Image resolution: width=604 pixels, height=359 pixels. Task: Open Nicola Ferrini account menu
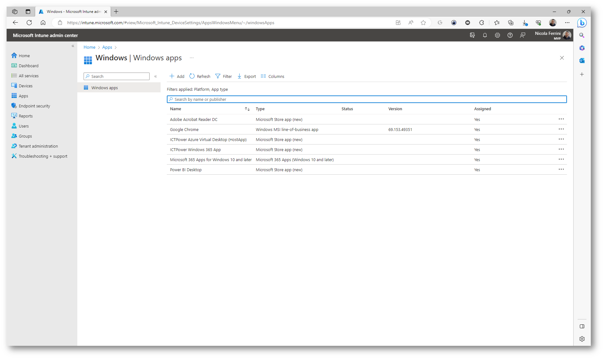point(553,35)
